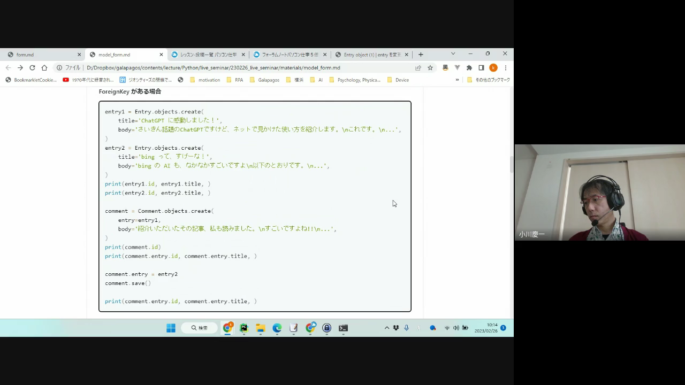Expand the bookmarks bar overflow chevron
Viewport: 685px width, 385px height.
(x=457, y=80)
